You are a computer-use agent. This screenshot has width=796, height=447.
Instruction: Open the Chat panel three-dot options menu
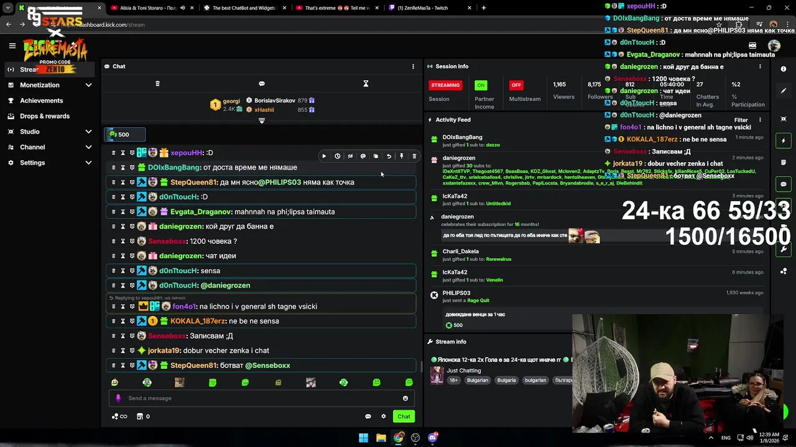[x=413, y=66]
